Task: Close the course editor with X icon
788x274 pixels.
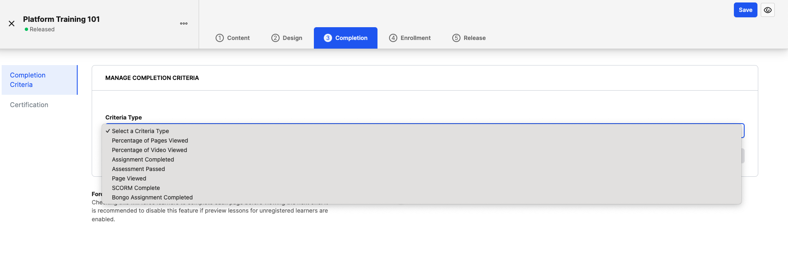Action: point(12,24)
